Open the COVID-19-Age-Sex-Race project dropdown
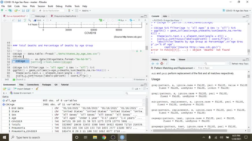252x141 pixels. (x=236, y=11)
